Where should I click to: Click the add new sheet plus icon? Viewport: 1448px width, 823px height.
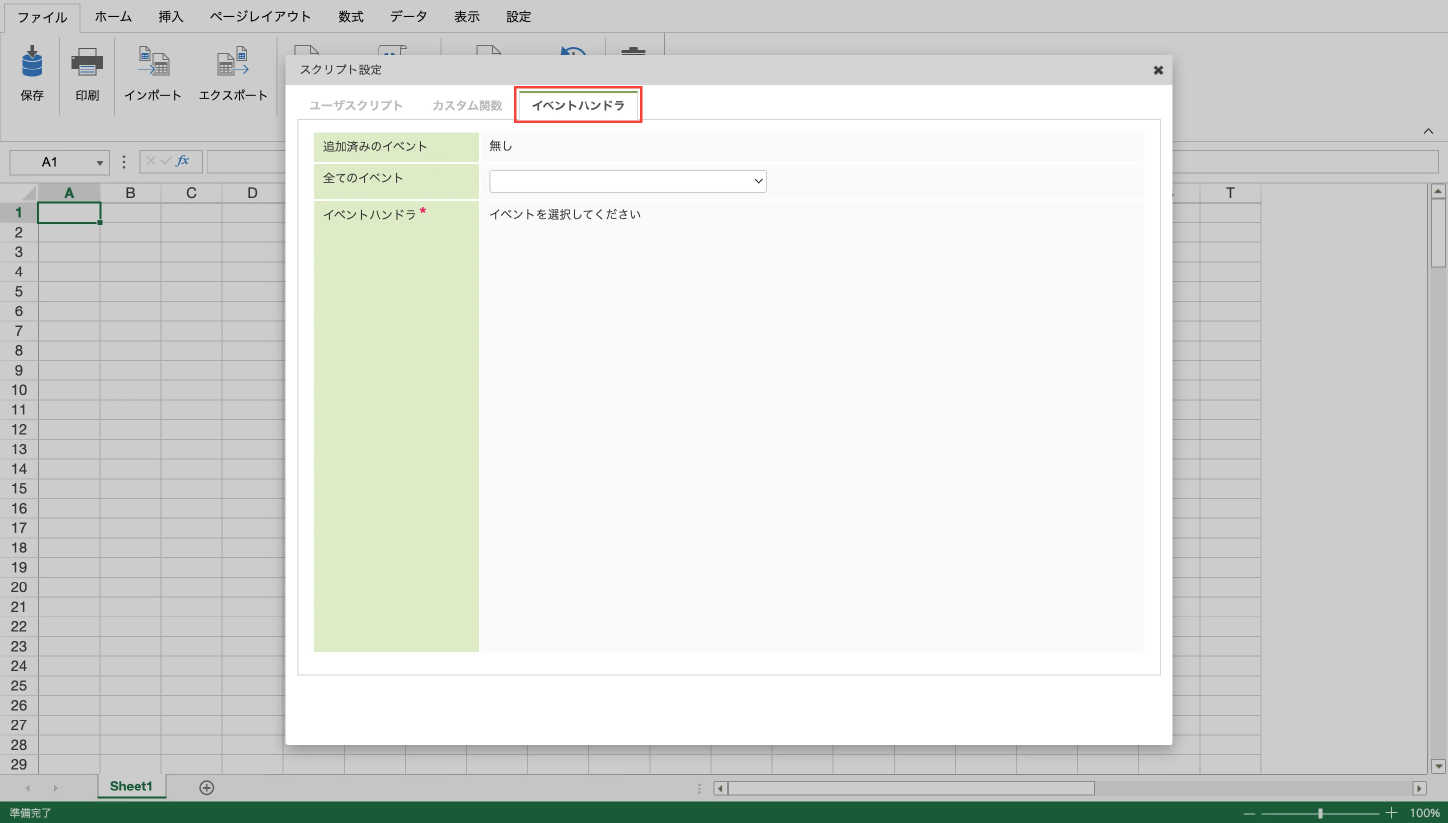[207, 788]
